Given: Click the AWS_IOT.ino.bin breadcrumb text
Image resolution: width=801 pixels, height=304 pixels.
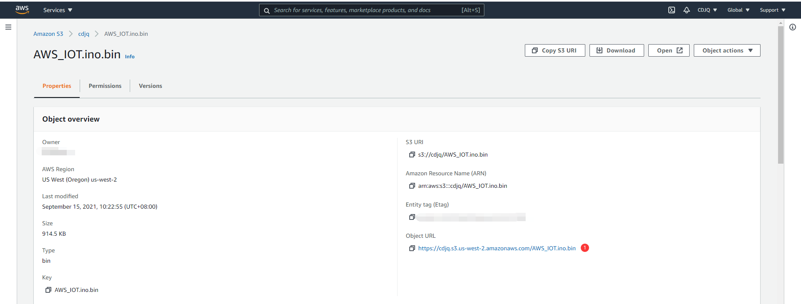Looking at the screenshot, I should [126, 34].
